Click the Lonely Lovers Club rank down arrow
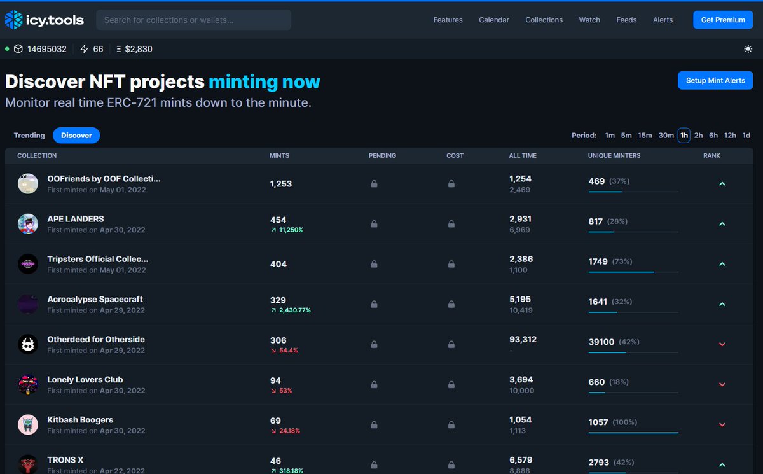 pyautogui.click(x=722, y=384)
